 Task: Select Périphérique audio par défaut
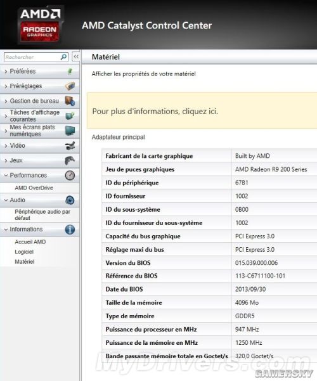(x=42, y=215)
